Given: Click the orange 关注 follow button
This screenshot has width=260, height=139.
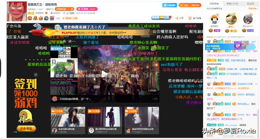Looking at the screenshot, I should 190,5.
